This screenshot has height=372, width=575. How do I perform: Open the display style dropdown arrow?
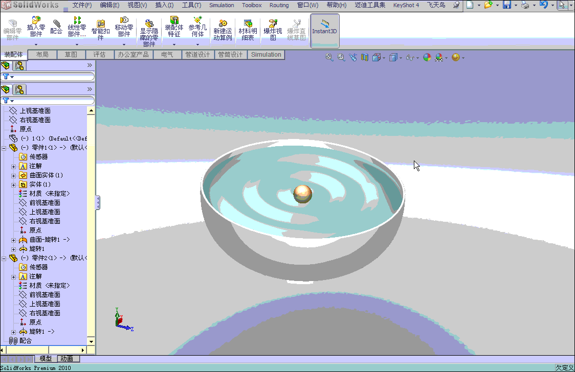(401, 58)
